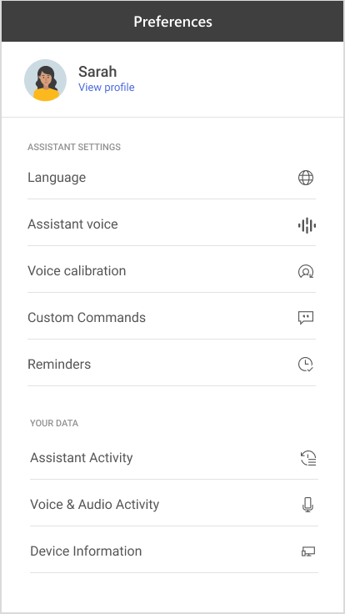
Task: Click the globe icon next to Language
Action: (x=306, y=178)
